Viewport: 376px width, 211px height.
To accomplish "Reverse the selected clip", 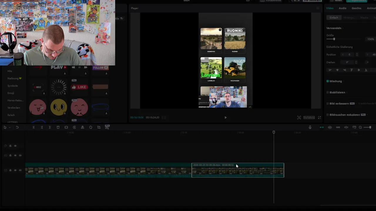I will pyautogui.click(x=74, y=127).
